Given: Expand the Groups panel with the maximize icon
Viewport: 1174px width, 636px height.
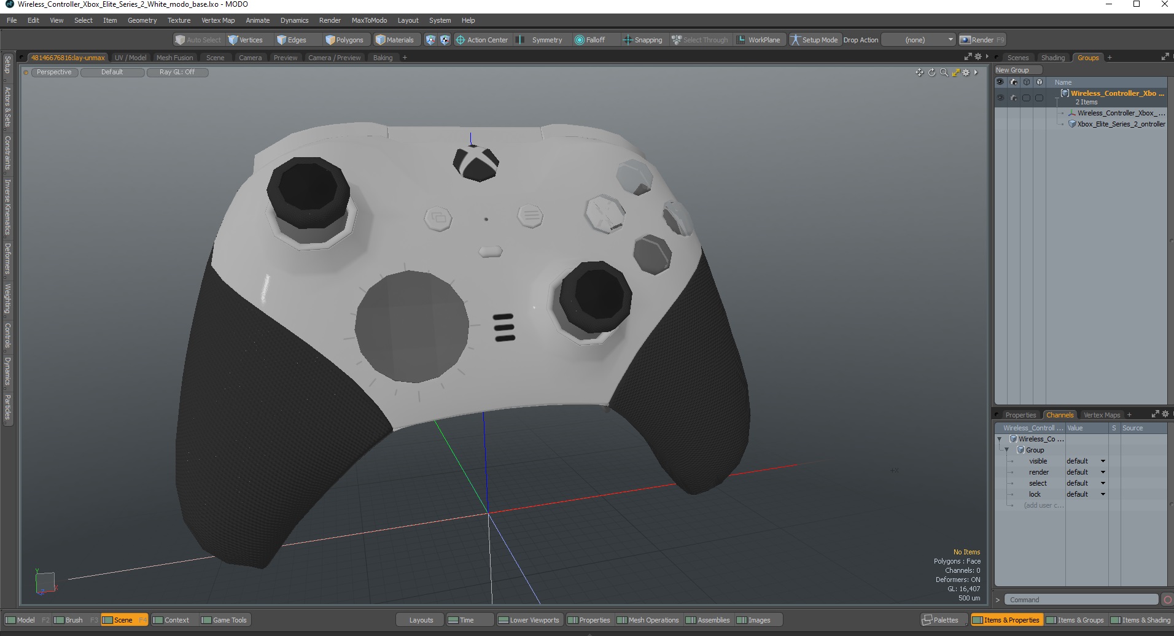Looking at the screenshot, I should [1165, 56].
